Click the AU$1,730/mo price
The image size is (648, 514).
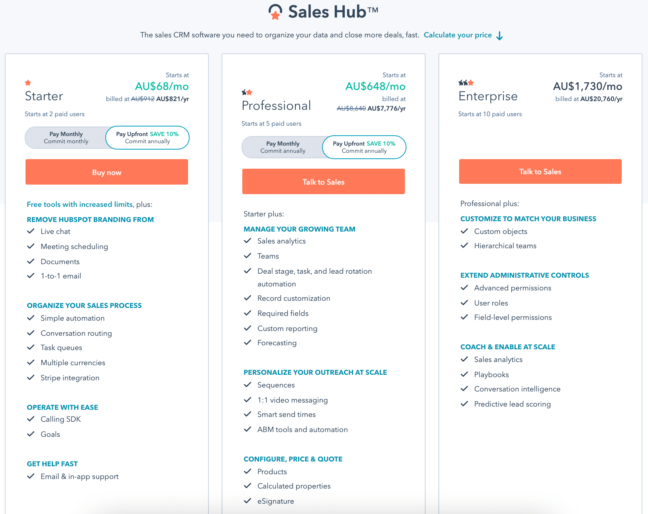pos(588,86)
